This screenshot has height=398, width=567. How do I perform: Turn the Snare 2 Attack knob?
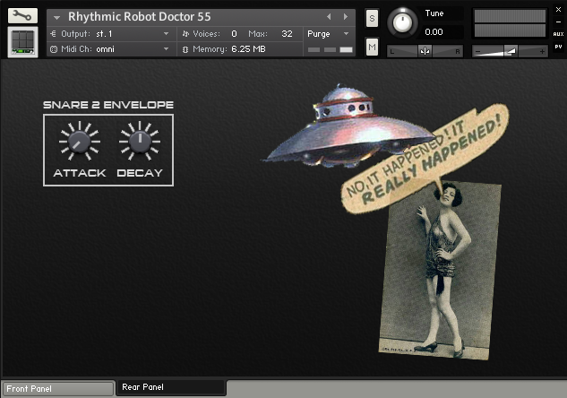80,142
